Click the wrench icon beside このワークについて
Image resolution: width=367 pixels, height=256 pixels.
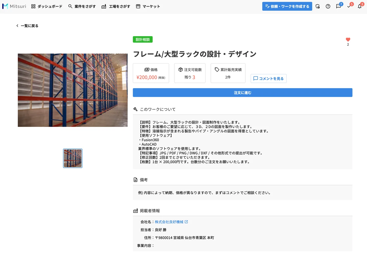pyautogui.click(x=135, y=109)
